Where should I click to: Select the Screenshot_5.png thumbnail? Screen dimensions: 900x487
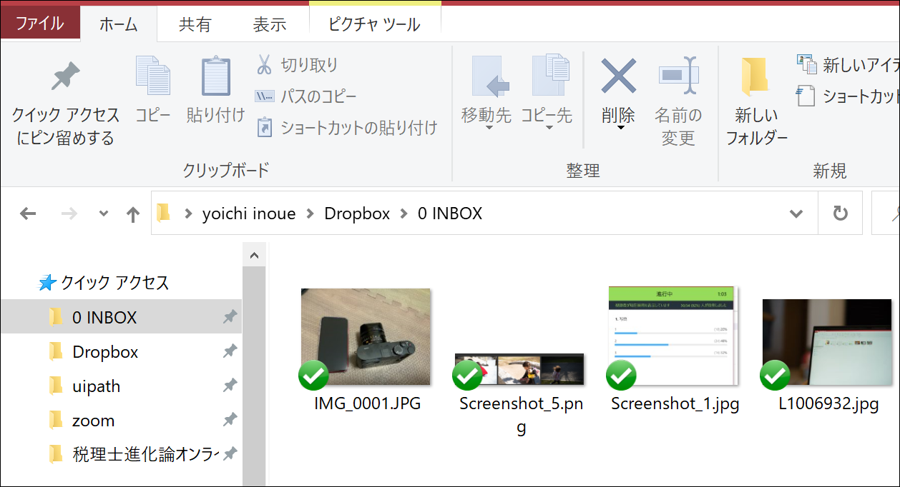520,369
